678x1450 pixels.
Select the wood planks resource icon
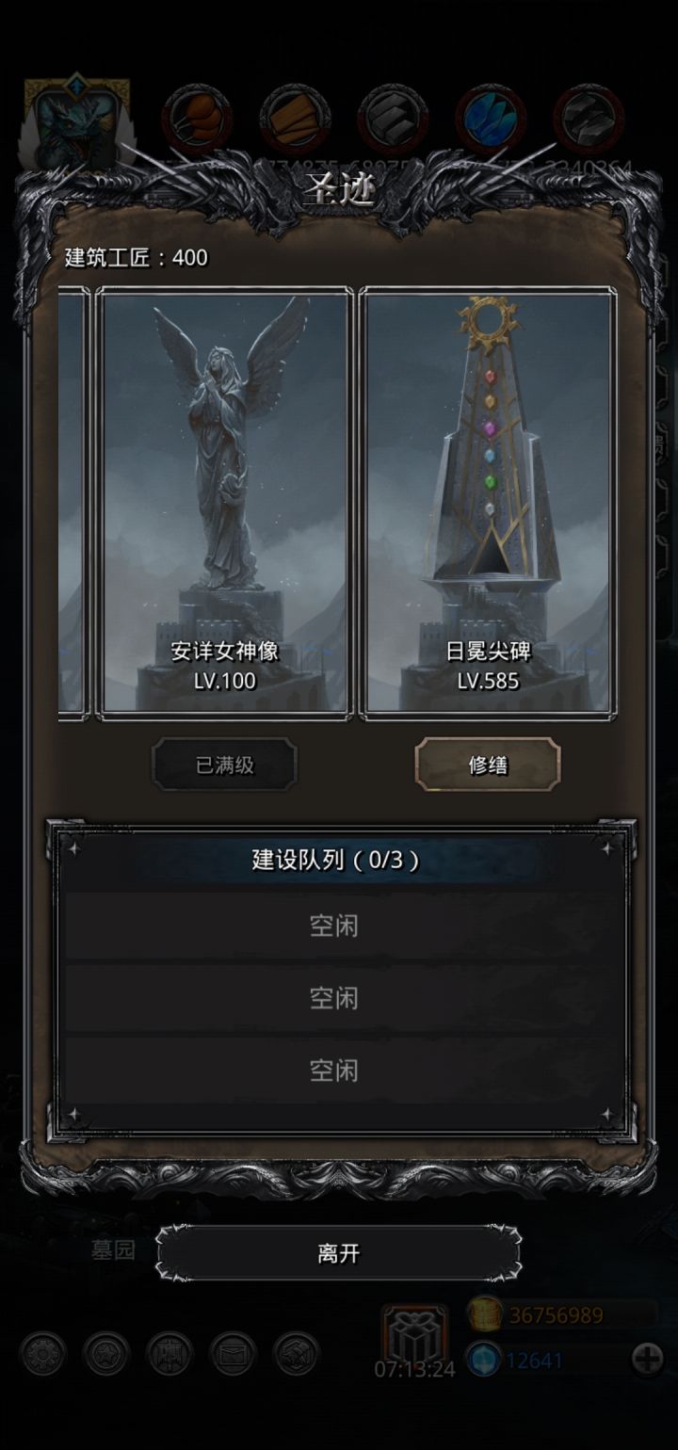(295, 119)
